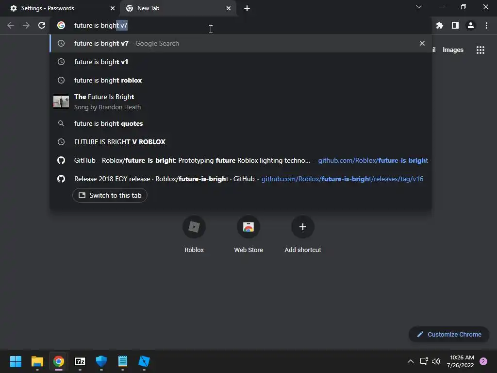Close the New Tab tab
This screenshot has height=373, width=497.
229,8
